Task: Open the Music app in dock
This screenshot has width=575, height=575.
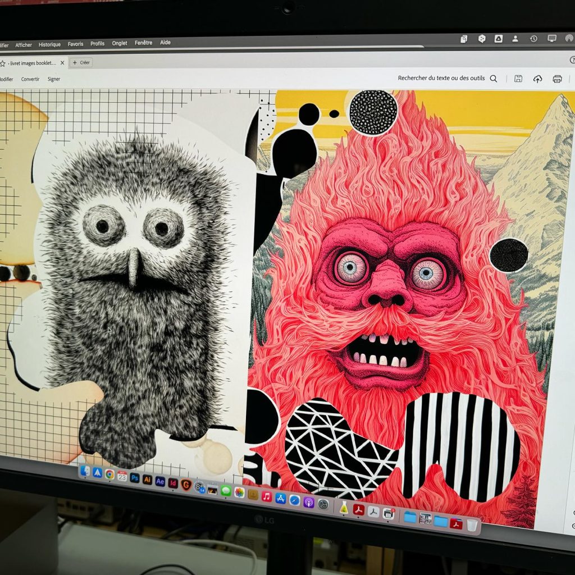Action: click(x=267, y=496)
